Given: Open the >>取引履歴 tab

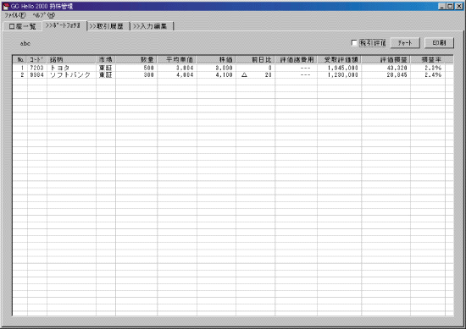Looking at the screenshot, I should coord(108,26).
